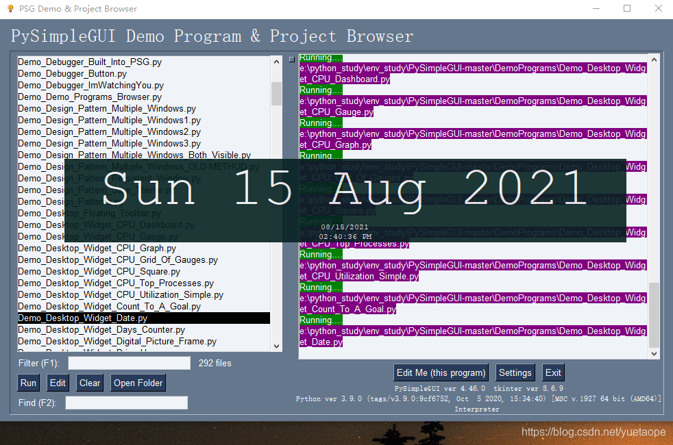Image resolution: width=673 pixels, height=445 pixels.
Task: Click output line et_CPU_Utilization_Simple.py
Action: [x=359, y=276]
